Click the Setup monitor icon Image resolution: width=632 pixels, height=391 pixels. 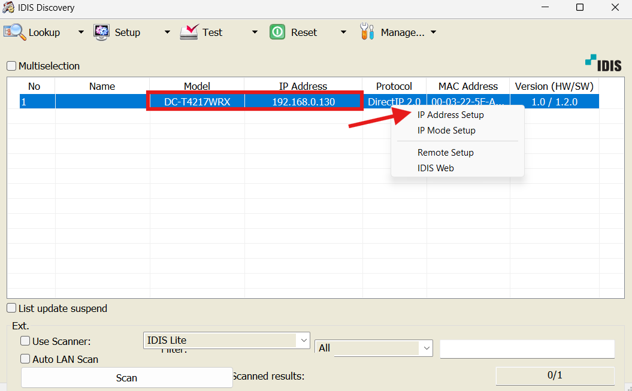pos(101,32)
